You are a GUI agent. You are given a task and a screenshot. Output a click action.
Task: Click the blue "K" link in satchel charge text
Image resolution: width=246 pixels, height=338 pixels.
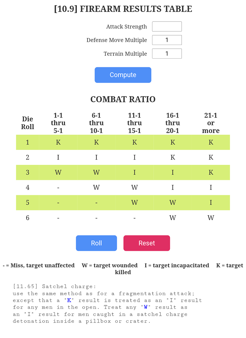(69, 300)
